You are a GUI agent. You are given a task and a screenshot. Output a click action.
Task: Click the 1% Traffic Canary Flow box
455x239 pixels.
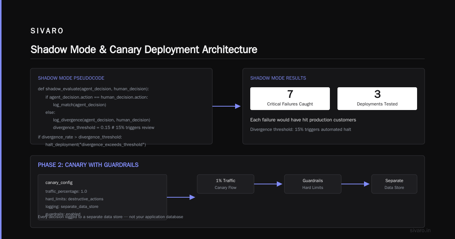pyautogui.click(x=226, y=184)
